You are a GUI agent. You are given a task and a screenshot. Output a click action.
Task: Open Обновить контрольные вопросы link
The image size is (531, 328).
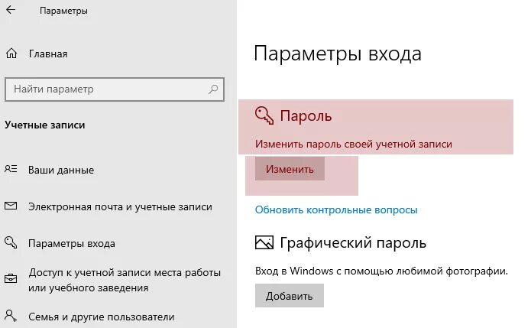336,209
